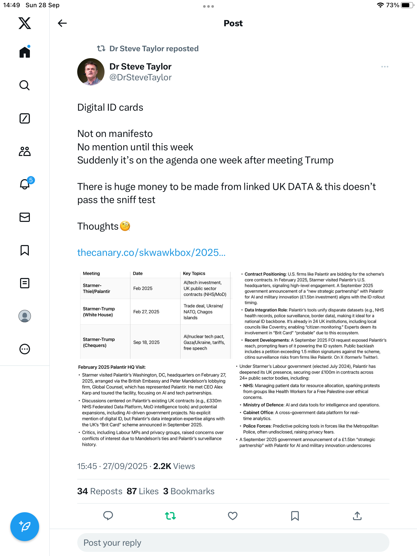Image resolution: width=417 pixels, height=556 pixels.
Task: Bookmark this post in the action bar
Action: (295, 516)
